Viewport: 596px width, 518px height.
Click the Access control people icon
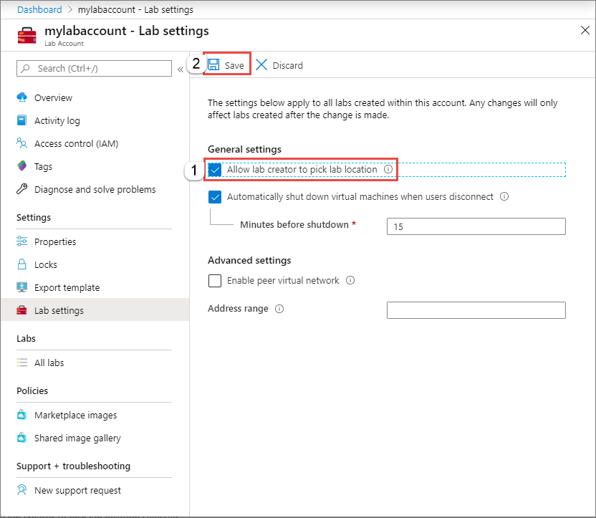pos(22,143)
